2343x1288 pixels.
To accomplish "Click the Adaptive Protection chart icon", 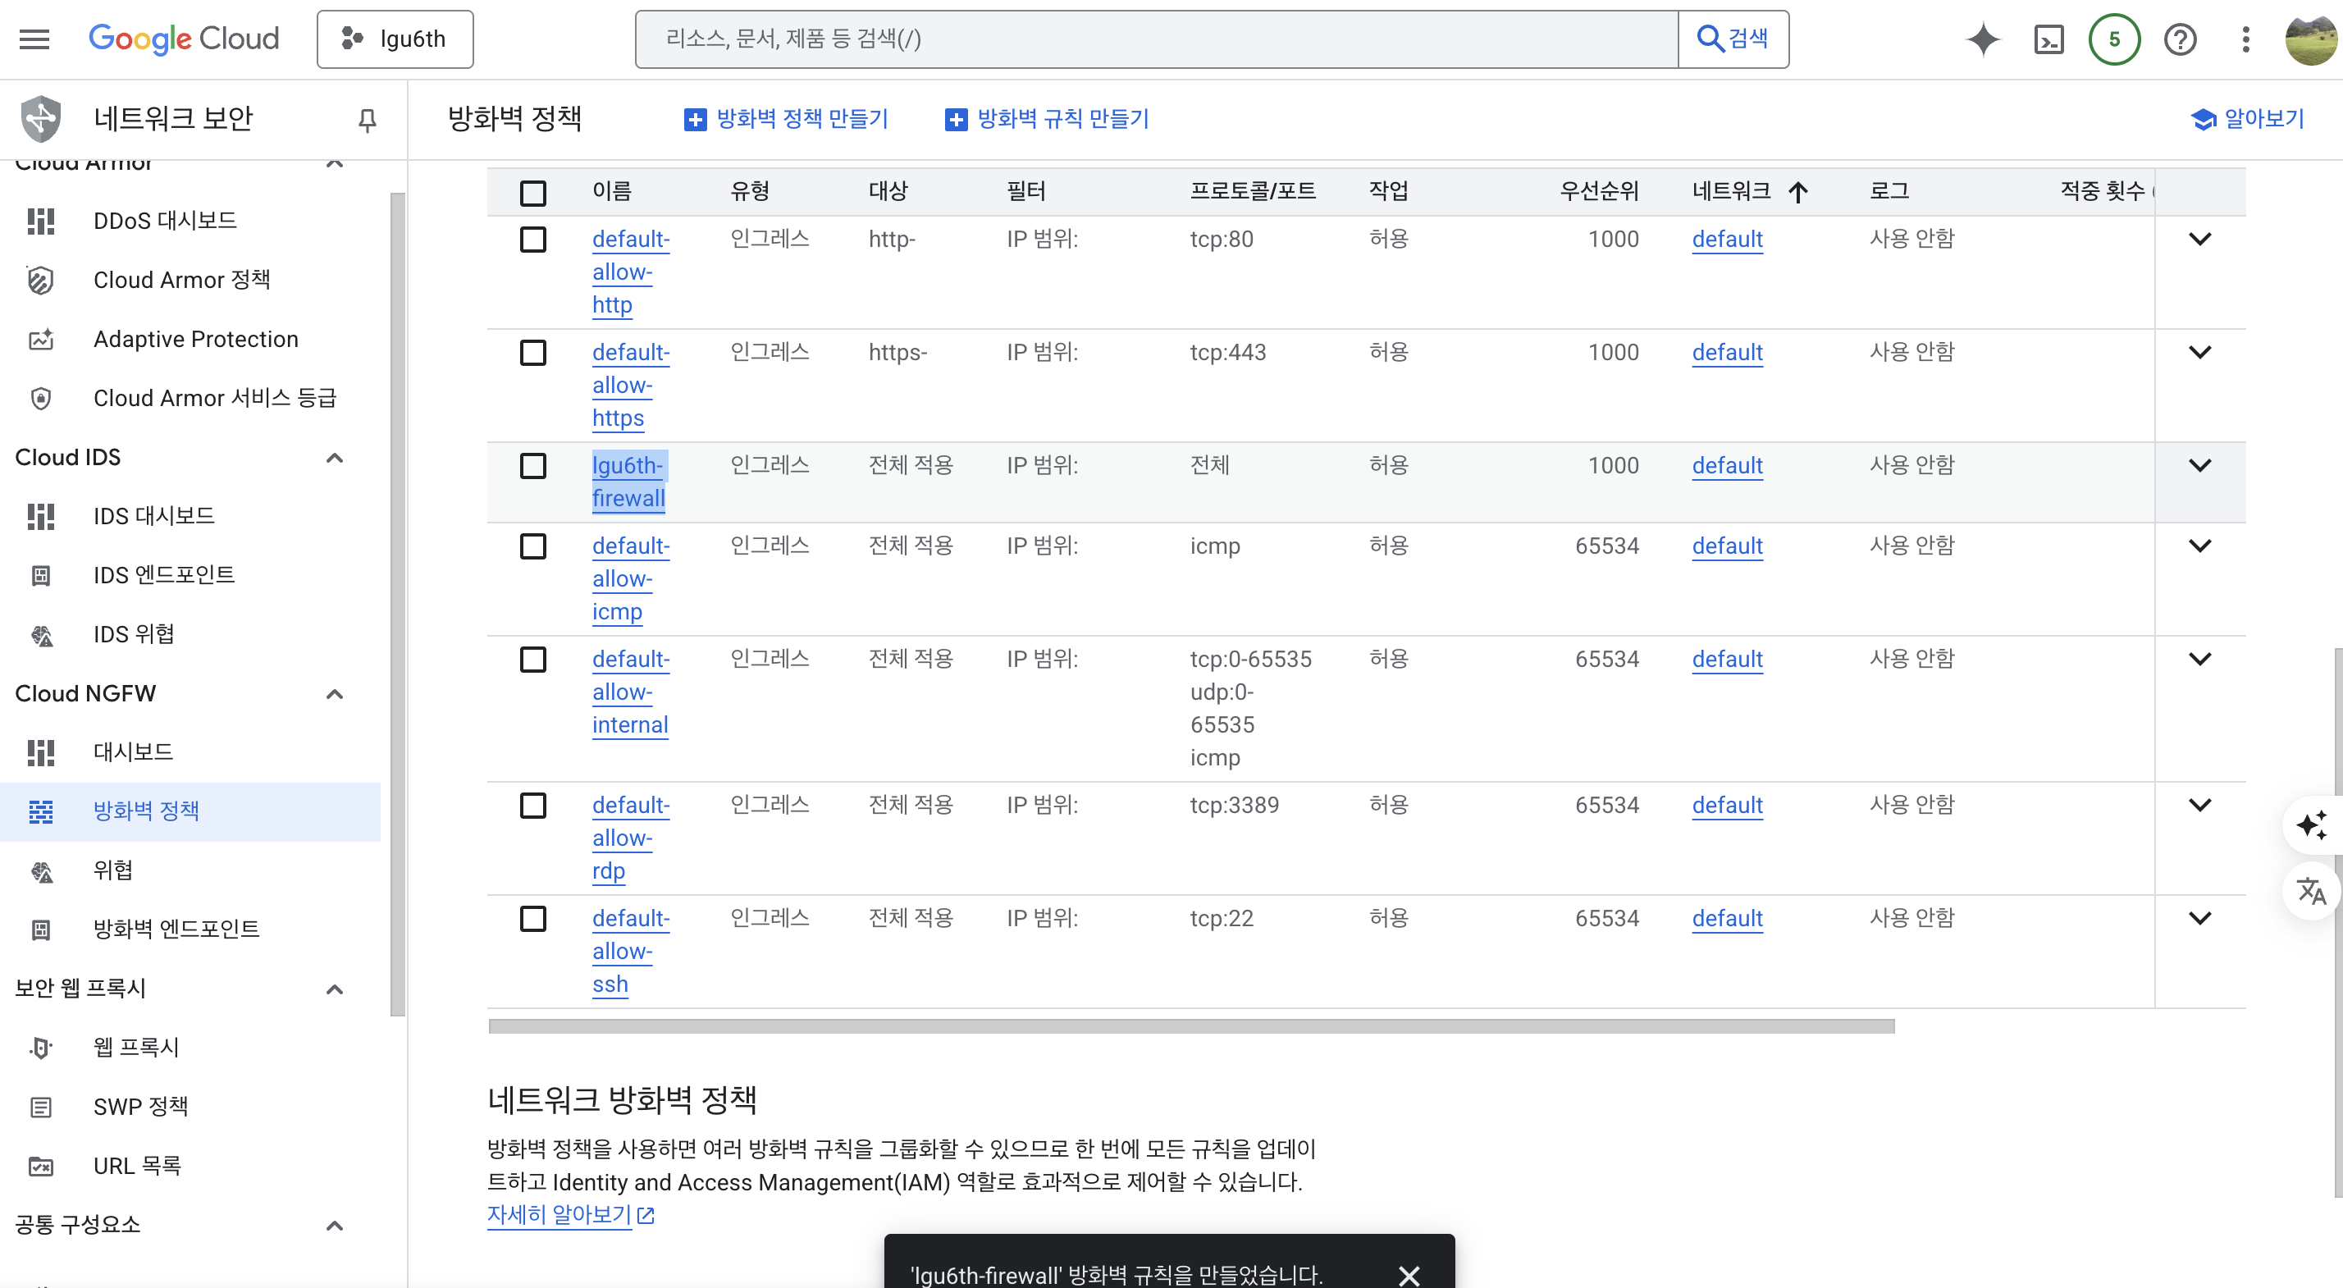I will coord(41,338).
